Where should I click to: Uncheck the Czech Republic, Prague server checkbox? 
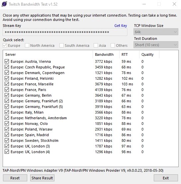pos(7,67)
